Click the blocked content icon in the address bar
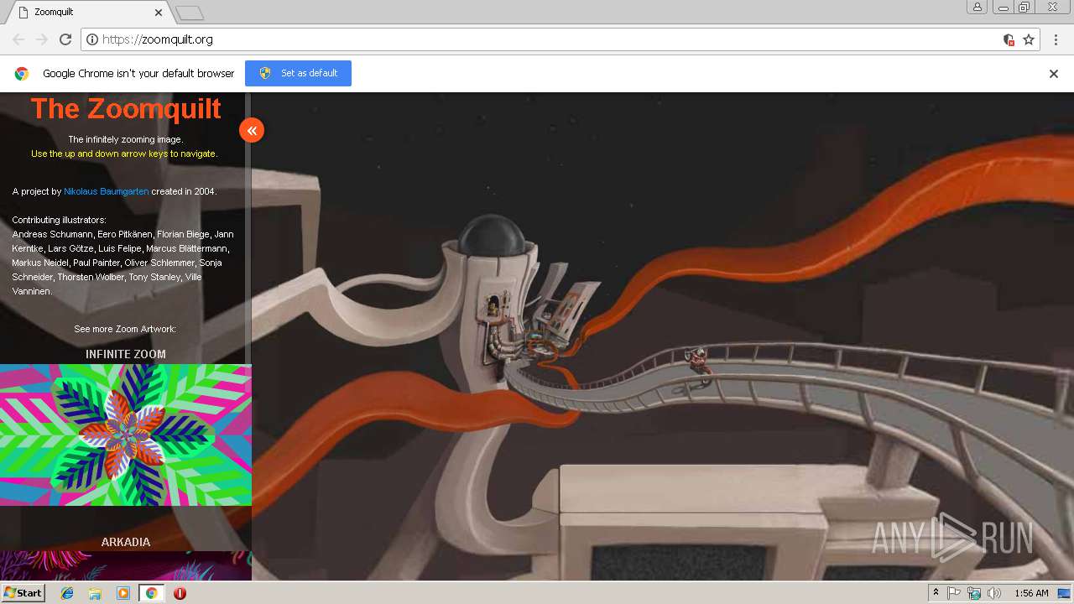Screen dimensions: 1074x604 (x=1009, y=39)
